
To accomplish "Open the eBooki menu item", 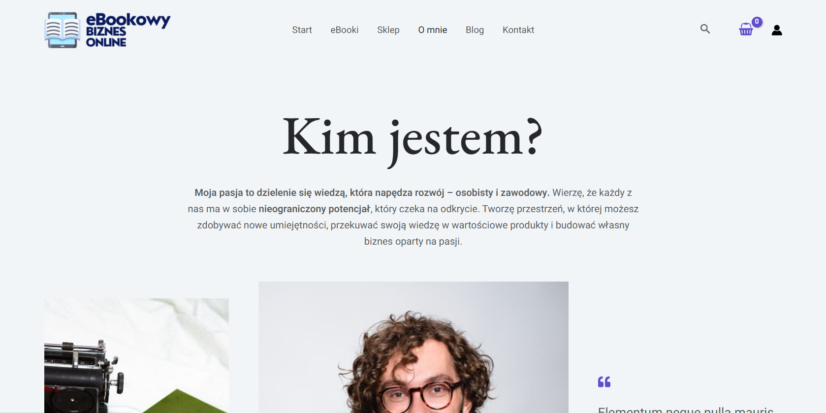I will 345,30.
